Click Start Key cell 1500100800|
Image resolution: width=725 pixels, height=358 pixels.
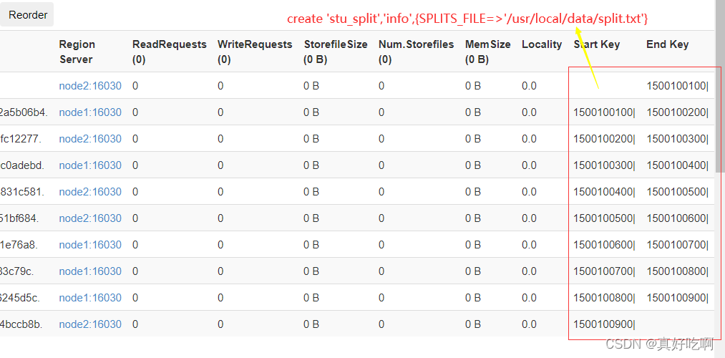pyautogui.click(x=604, y=297)
